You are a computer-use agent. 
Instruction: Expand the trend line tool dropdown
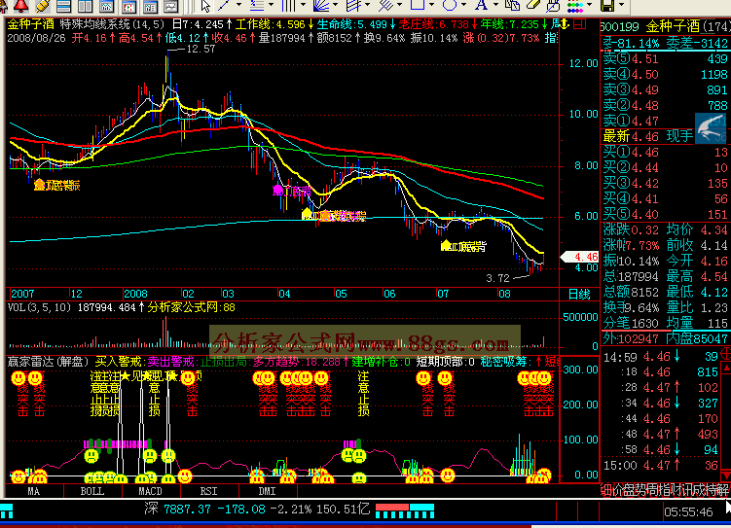coord(238,5)
